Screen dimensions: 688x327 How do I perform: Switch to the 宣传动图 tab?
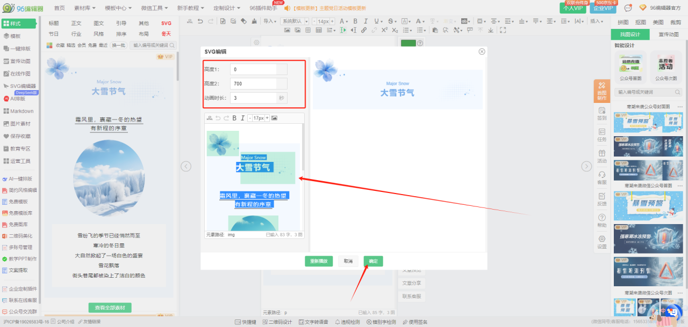point(668,34)
